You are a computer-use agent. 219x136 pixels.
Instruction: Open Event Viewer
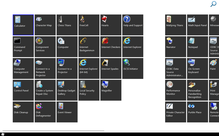click(67, 112)
